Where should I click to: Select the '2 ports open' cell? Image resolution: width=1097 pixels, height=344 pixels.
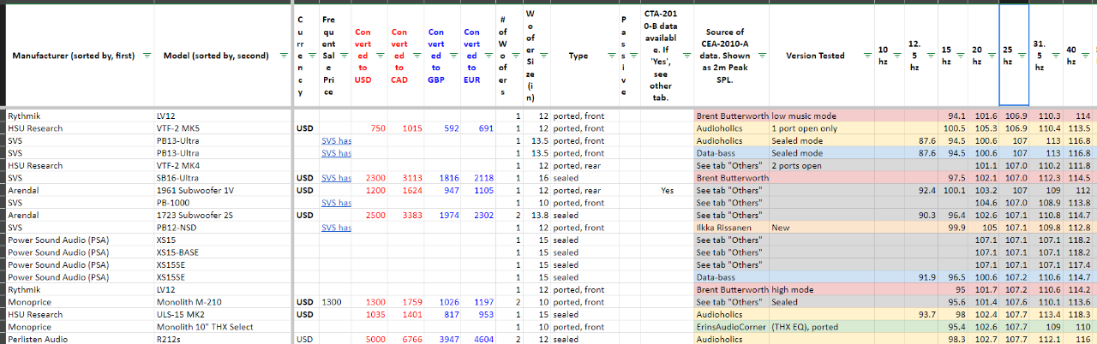click(820, 165)
